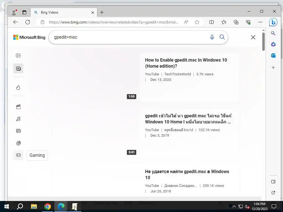Open Music videos category icon

coord(18,119)
